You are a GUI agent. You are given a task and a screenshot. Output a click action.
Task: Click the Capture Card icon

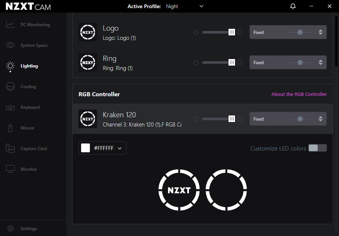coord(10,149)
